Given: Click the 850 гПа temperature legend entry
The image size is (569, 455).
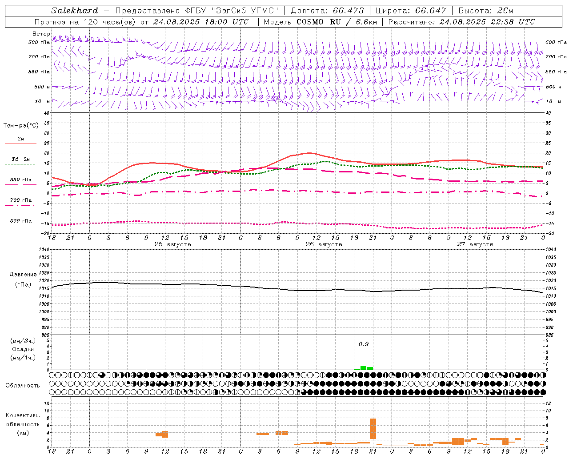Looking at the screenshot, I should coord(20,180).
